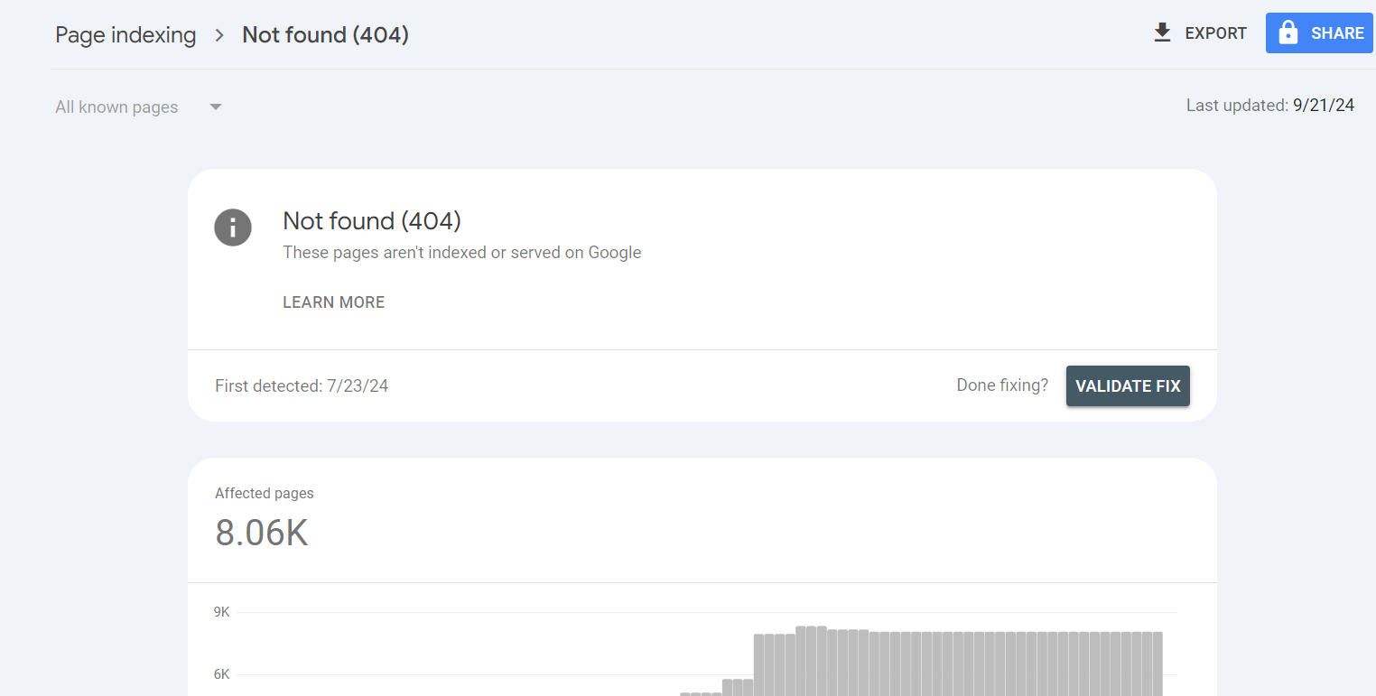
Task: Select the Affected pages label
Action: pyautogui.click(x=265, y=494)
